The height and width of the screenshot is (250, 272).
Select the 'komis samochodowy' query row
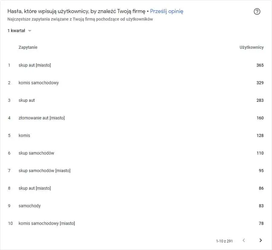(136, 83)
